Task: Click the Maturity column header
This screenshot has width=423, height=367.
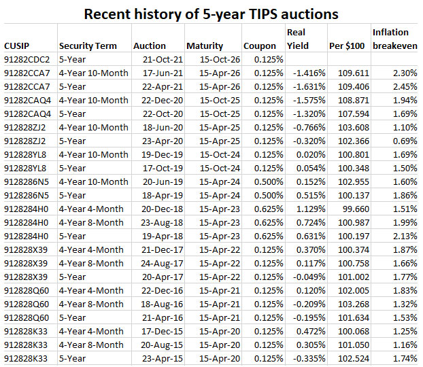Action: tap(204, 46)
